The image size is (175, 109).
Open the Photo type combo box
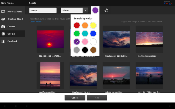point(75,10)
